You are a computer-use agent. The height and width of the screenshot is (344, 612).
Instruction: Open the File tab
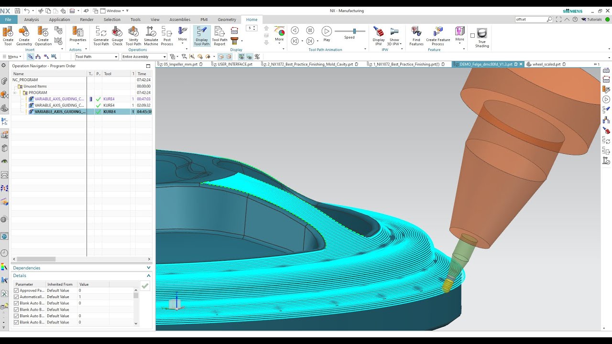[8, 20]
